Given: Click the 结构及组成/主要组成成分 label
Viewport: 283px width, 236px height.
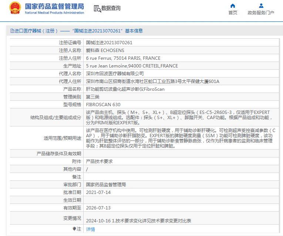Looking at the screenshot, I should click(x=56, y=118).
